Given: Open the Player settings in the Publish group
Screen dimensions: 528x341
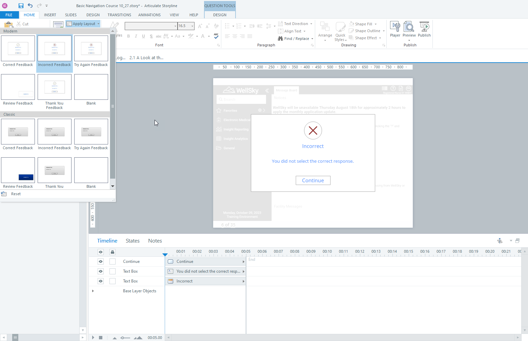Looking at the screenshot, I should tap(395, 30).
